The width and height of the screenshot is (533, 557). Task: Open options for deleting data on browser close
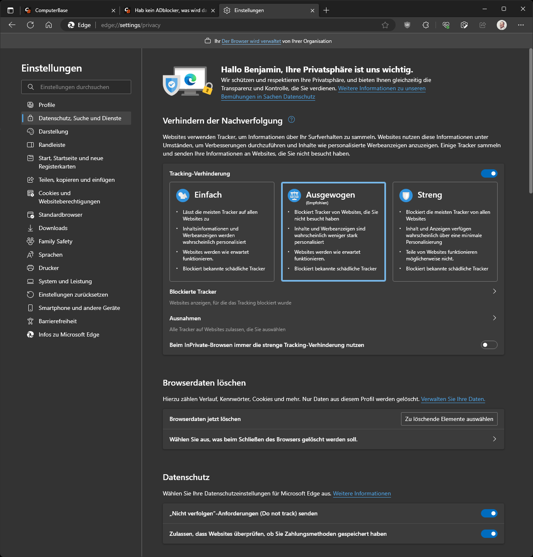click(494, 439)
